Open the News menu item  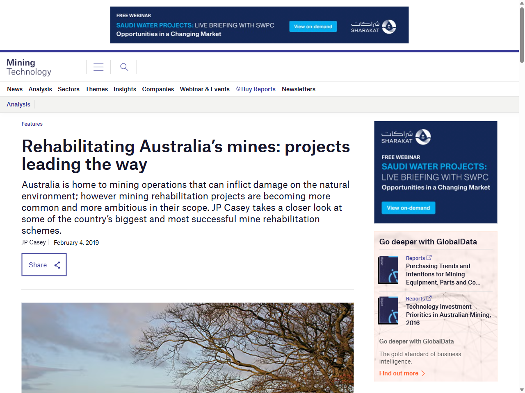15,89
